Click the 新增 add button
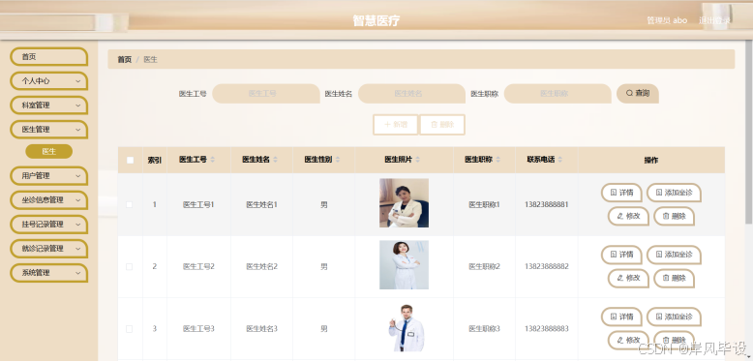753x362 pixels. coord(396,124)
